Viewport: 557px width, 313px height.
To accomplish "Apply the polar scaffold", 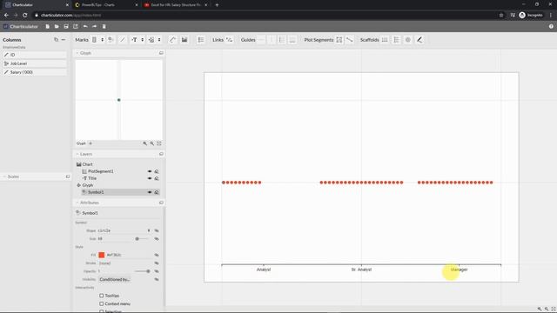I will pyautogui.click(x=408, y=40).
